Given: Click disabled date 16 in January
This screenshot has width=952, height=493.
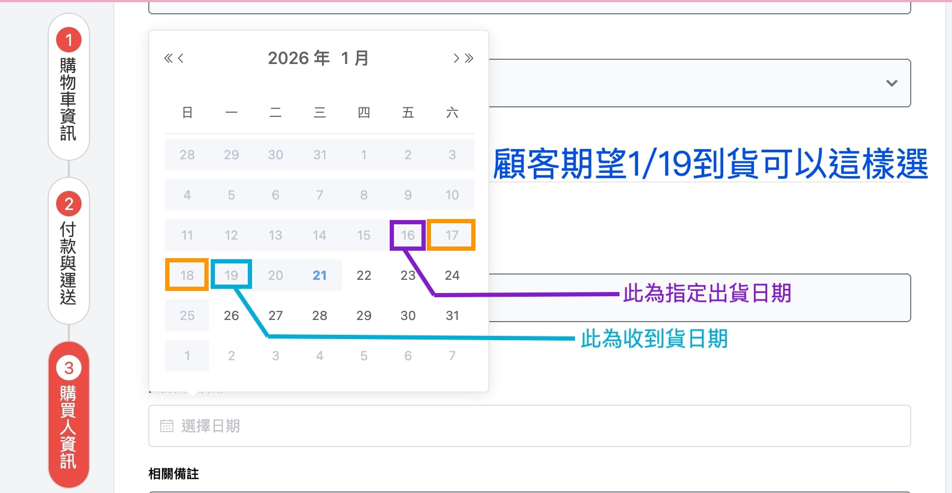Looking at the screenshot, I should (408, 235).
